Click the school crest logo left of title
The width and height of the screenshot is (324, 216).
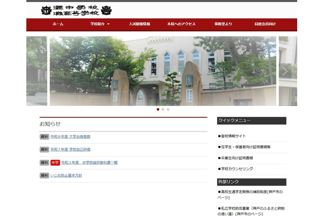(46, 10)
